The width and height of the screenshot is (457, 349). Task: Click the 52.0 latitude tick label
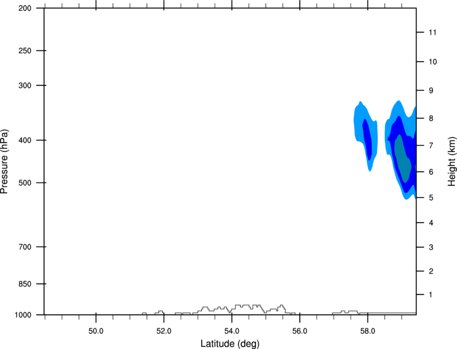pyautogui.click(x=164, y=331)
